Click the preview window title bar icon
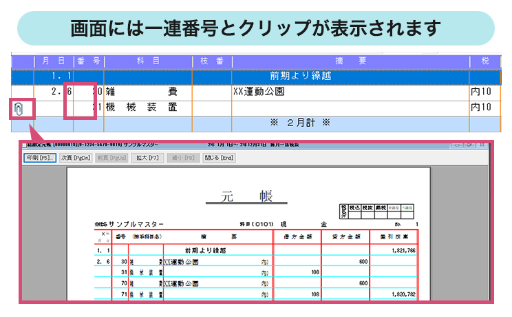This screenshot has width=512, height=317. point(23,145)
